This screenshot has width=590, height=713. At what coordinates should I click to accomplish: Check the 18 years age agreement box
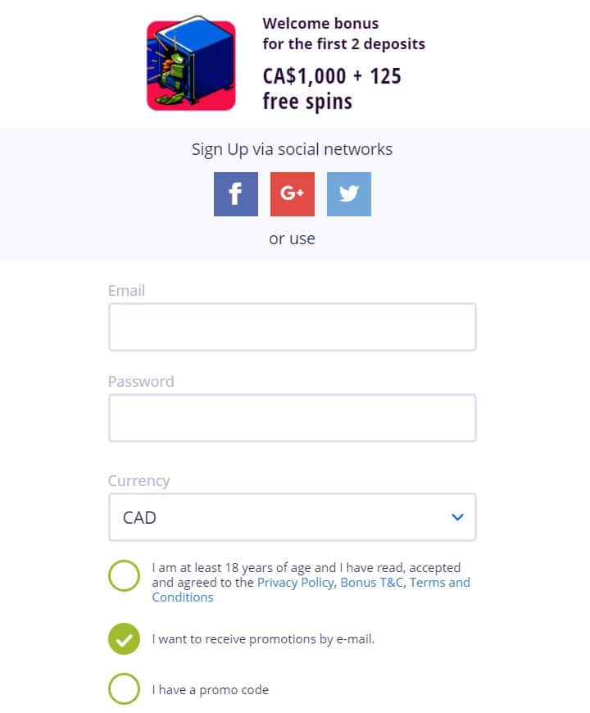pos(124,576)
